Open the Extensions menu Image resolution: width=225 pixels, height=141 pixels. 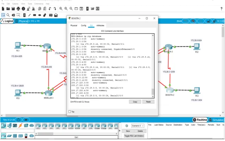coord(39,4)
